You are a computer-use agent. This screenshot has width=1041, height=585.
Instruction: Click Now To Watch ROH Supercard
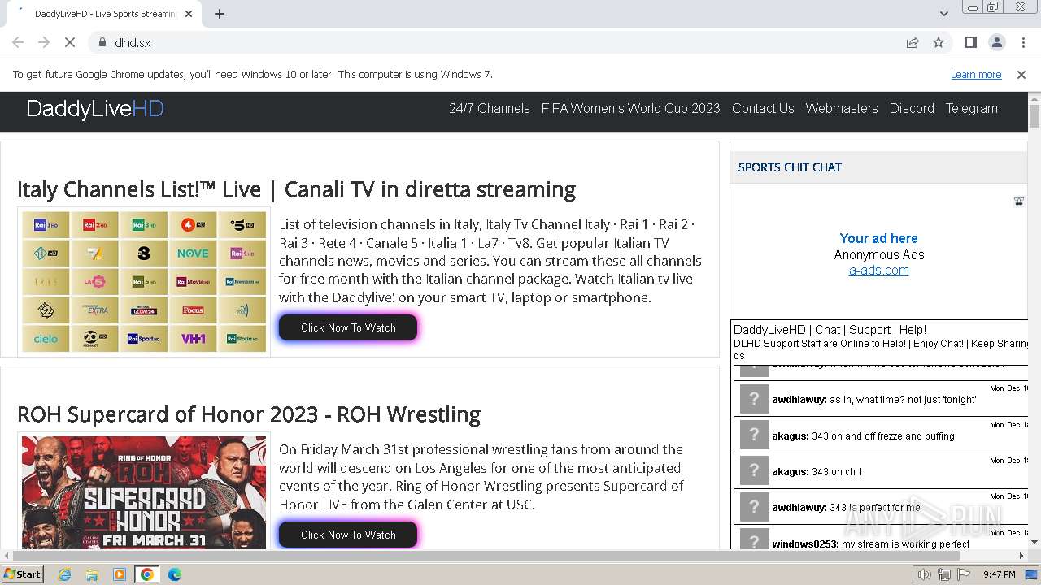coord(348,535)
